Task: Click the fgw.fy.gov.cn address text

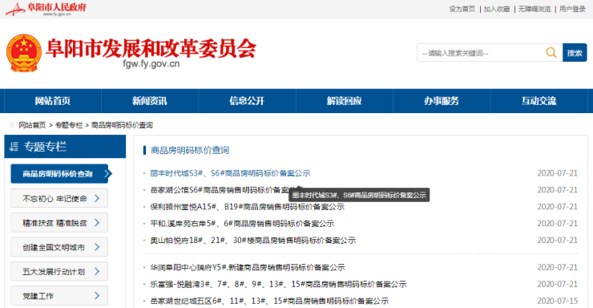Action: pos(151,64)
